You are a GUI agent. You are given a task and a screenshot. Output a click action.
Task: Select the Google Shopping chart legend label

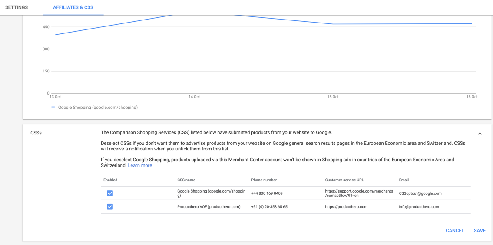98,107
